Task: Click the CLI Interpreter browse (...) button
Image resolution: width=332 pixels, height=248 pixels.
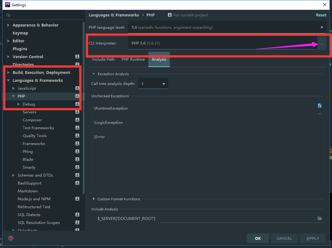Action: 322,44
